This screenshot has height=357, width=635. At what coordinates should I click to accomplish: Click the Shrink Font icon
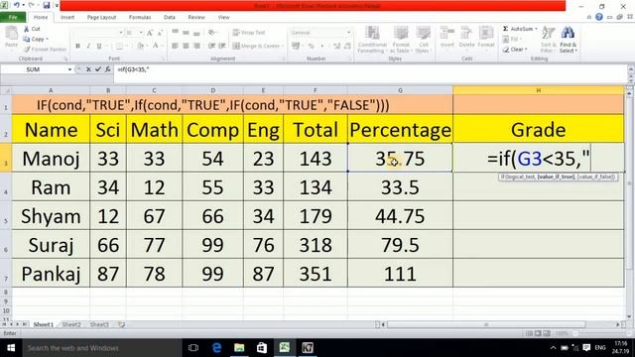(x=160, y=33)
